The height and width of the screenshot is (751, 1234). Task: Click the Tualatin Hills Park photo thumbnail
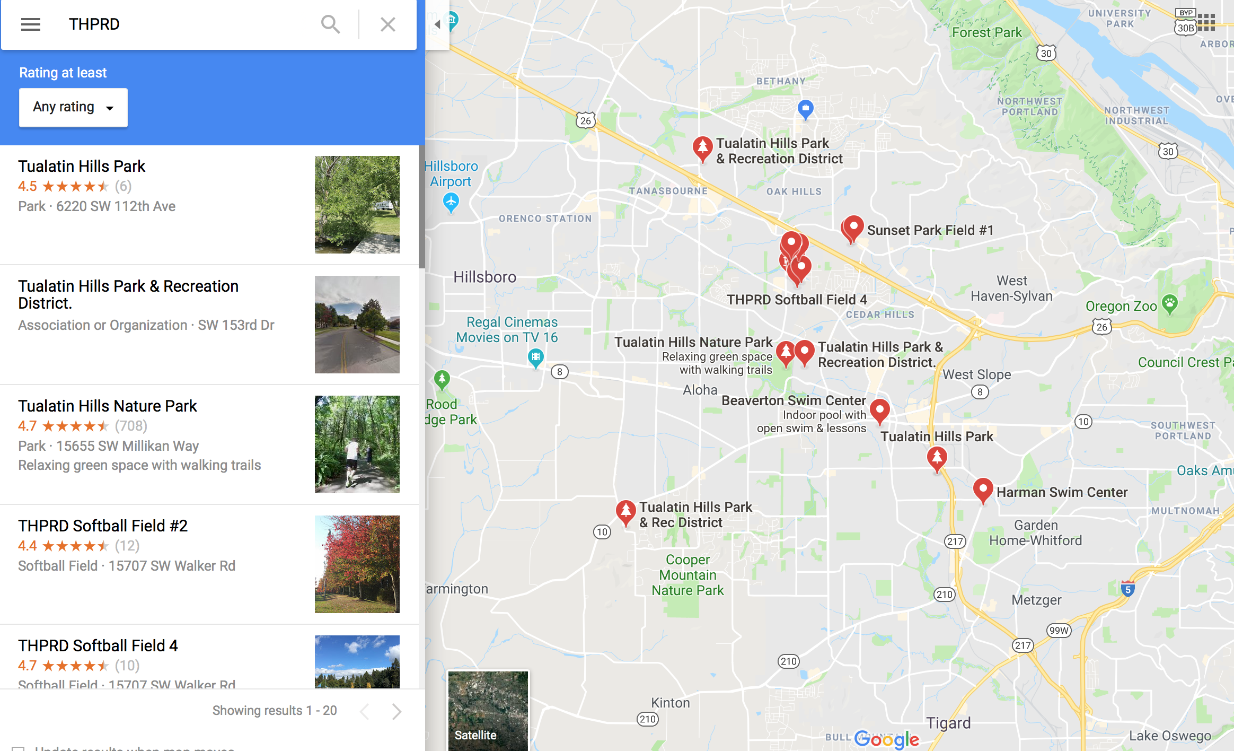click(x=357, y=205)
